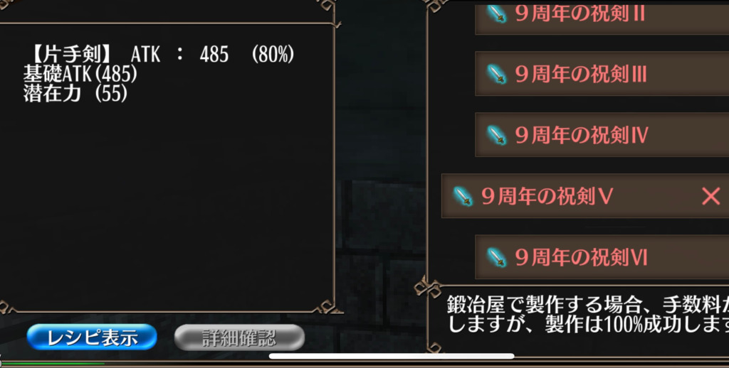Click the (80%) stability value
729x368 pixels.
pos(273,55)
